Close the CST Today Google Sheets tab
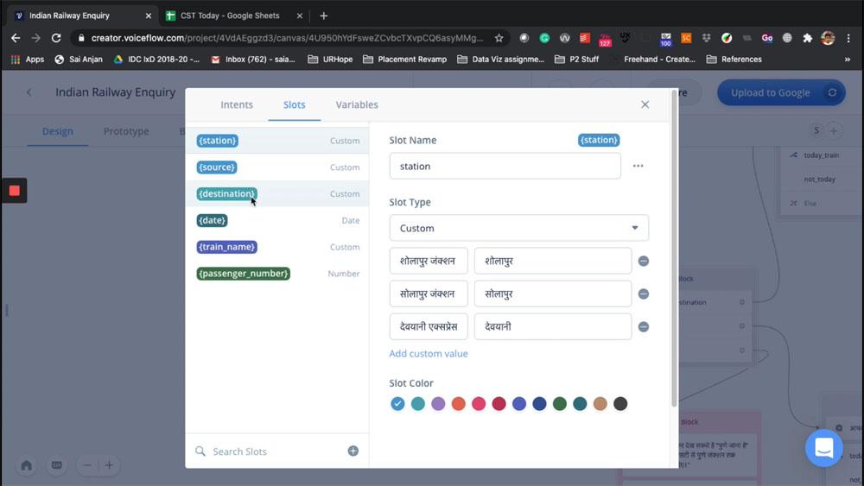This screenshot has width=864, height=486. click(x=299, y=16)
